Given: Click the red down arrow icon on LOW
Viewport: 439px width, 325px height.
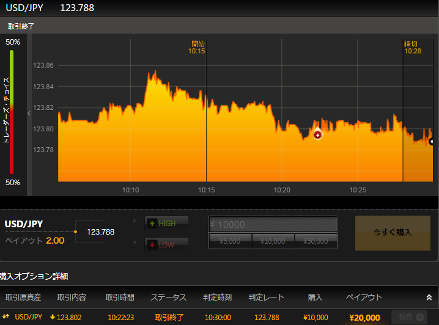Looking at the screenshot, I should (152, 245).
